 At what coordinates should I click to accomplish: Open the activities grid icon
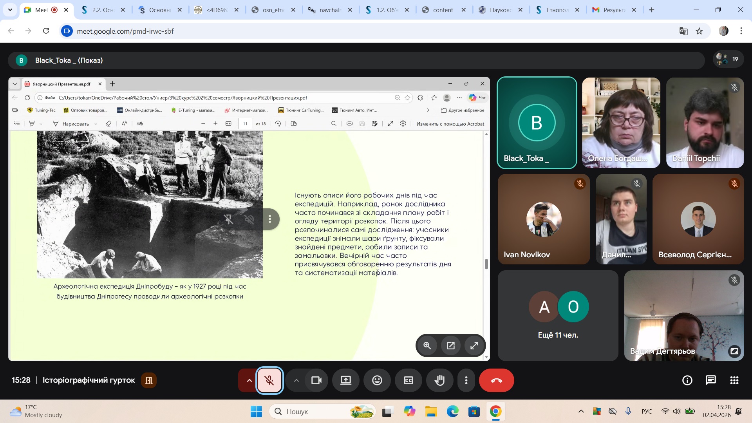(x=734, y=380)
